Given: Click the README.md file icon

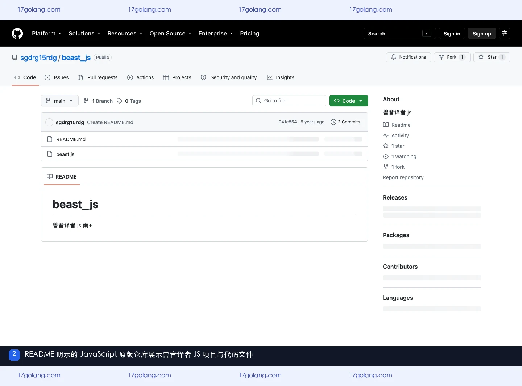Looking at the screenshot, I should [x=50, y=139].
